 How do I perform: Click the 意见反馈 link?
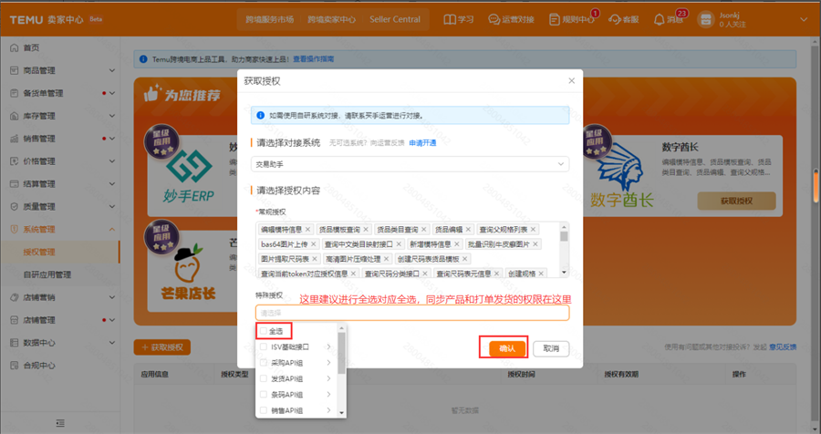(x=783, y=346)
